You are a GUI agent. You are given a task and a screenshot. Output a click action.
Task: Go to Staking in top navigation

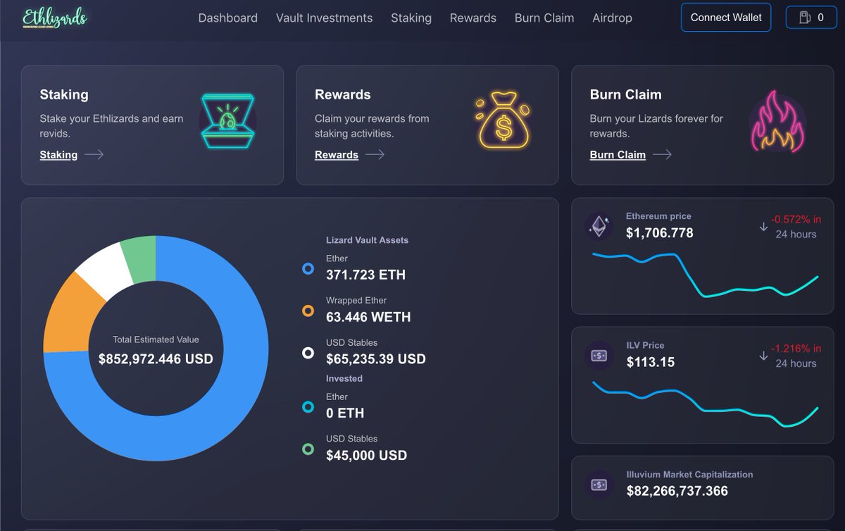(411, 18)
